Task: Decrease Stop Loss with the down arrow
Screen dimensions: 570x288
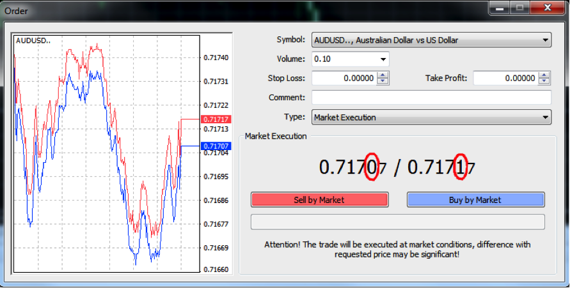Action: point(383,82)
